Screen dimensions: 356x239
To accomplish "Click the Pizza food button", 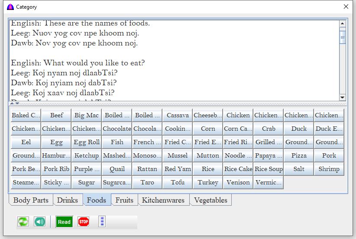I will pos(299,155).
